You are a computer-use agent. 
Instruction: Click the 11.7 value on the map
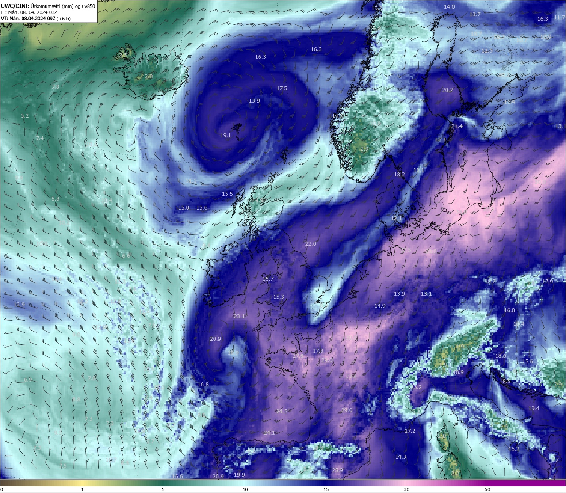point(559,18)
